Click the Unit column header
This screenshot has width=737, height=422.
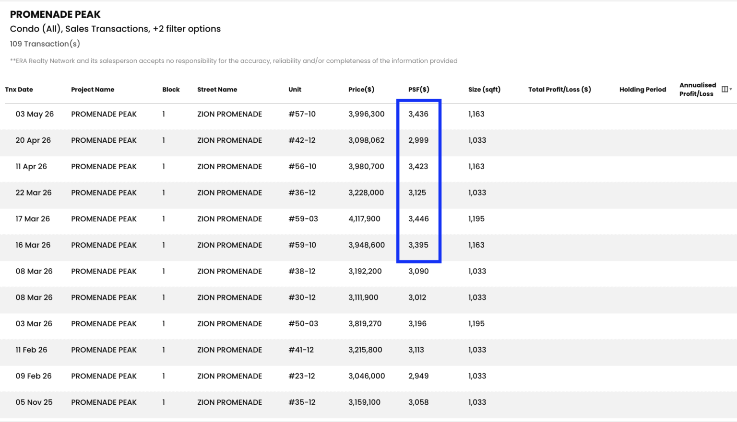[x=295, y=90]
